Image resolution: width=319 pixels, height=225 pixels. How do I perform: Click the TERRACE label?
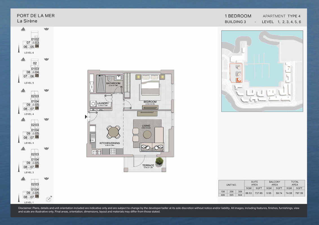point(148,165)
